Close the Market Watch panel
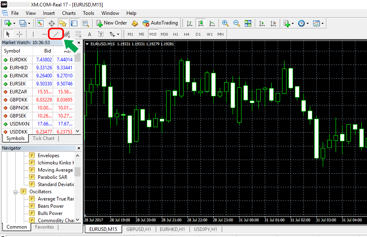The width and height of the screenshot is (367, 237). click(x=79, y=43)
